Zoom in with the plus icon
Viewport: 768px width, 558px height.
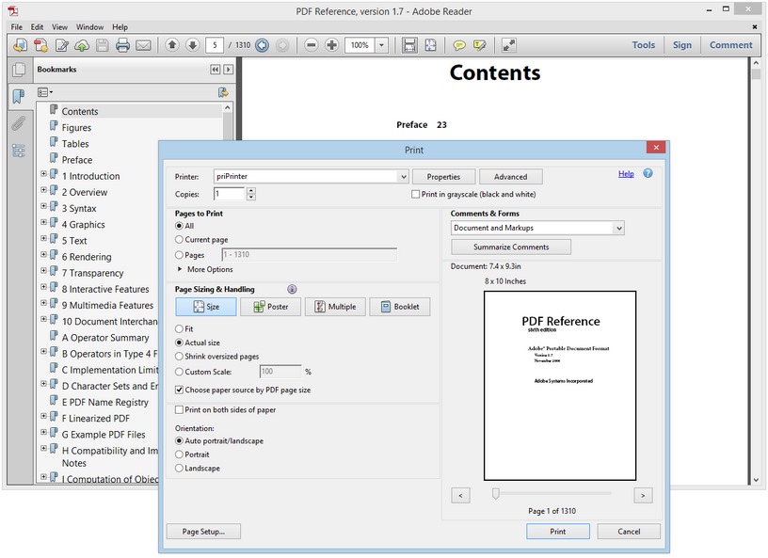tap(331, 45)
